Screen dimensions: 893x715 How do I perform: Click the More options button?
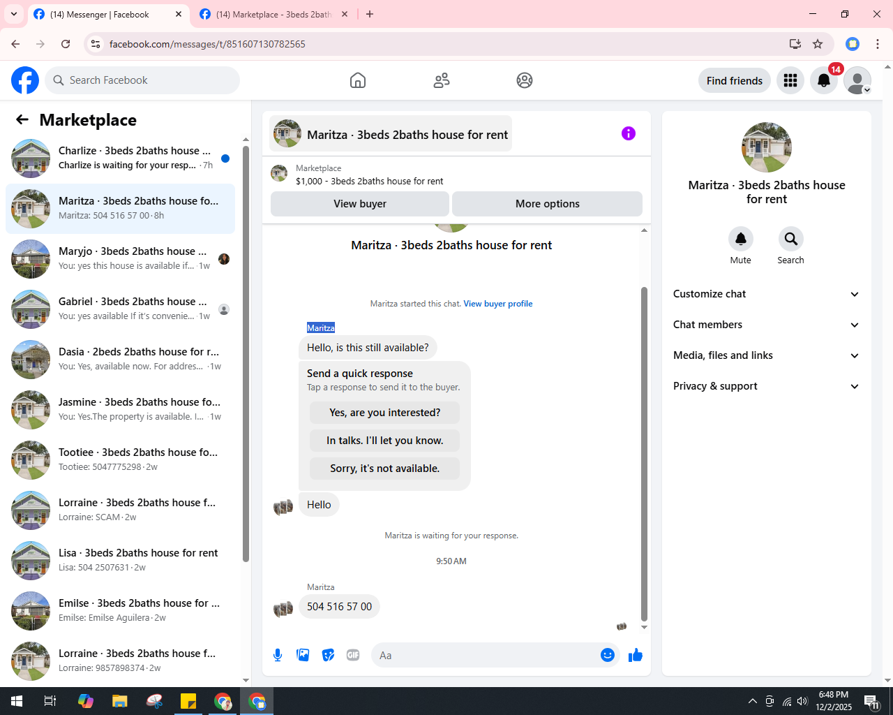tap(548, 204)
